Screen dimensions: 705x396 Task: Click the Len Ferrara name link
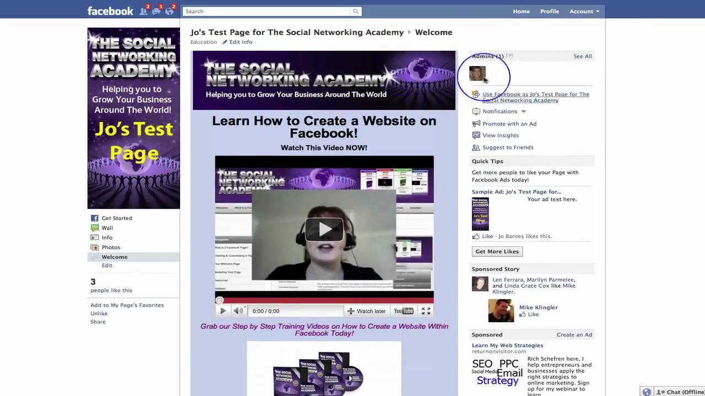[x=508, y=279]
